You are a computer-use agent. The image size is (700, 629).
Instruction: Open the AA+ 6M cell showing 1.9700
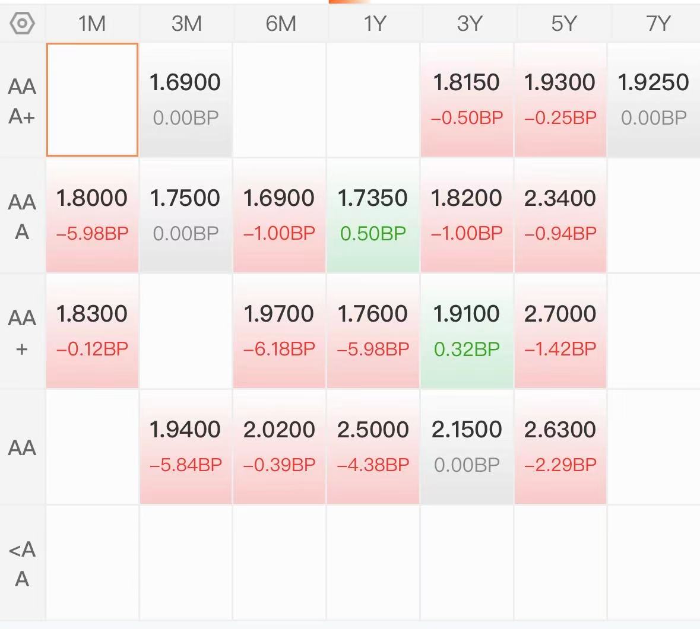click(280, 331)
